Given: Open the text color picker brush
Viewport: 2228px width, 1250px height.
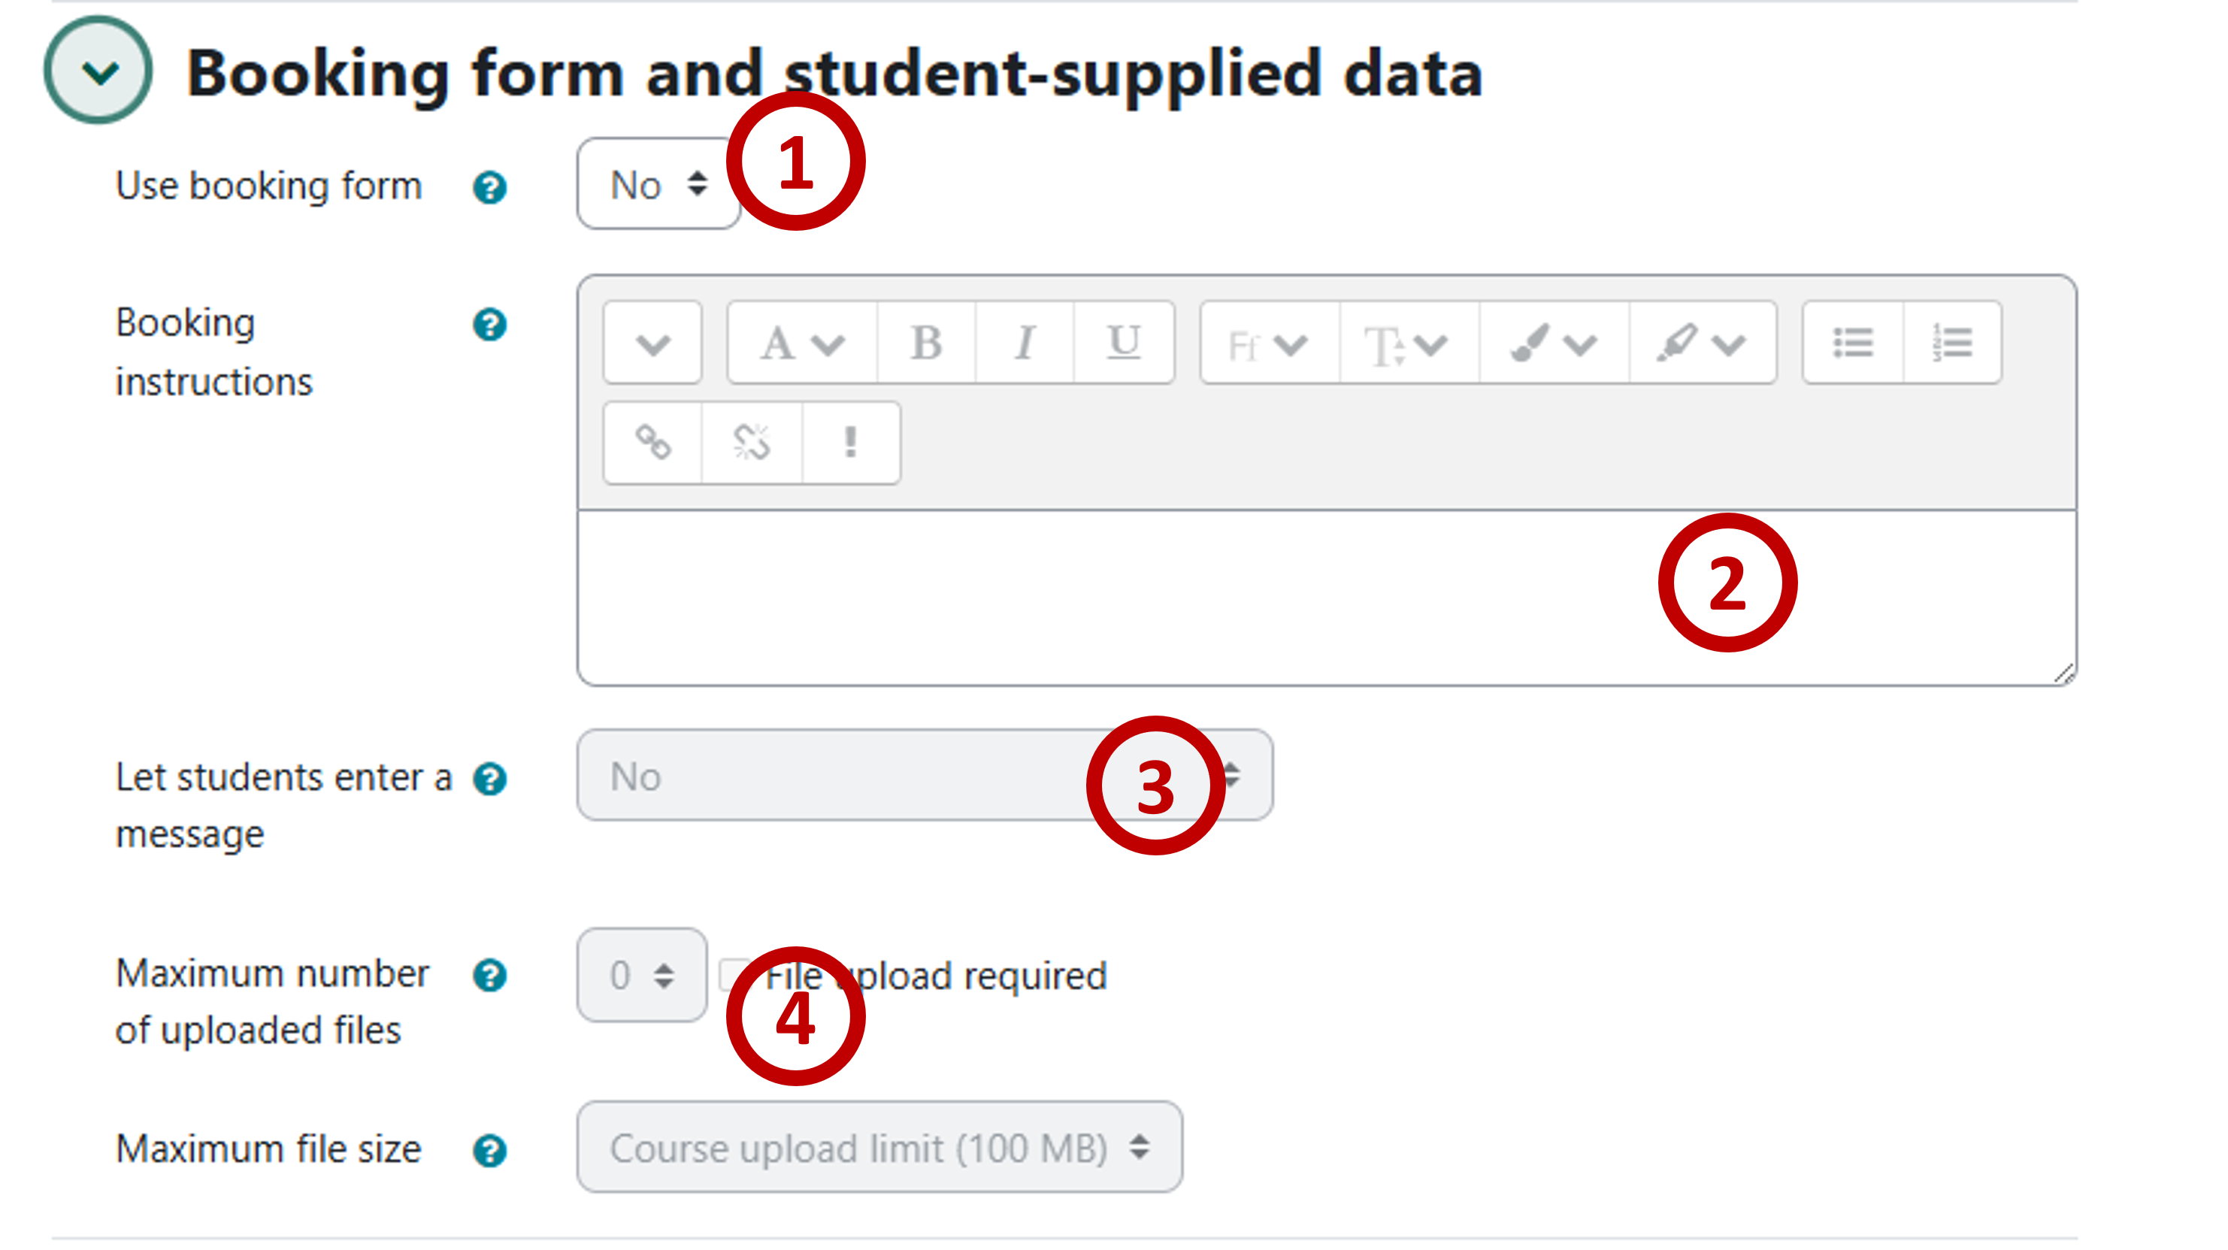Looking at the screenshot, I should 1552,344.
